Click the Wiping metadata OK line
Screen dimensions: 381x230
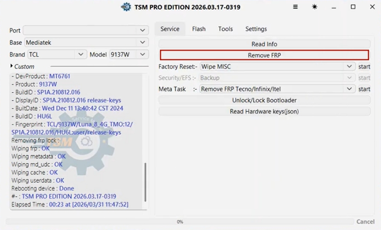[x=39, y=156]
